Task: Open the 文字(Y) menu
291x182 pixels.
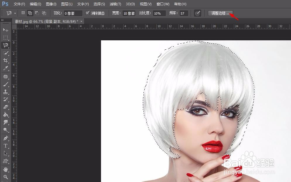Action: (x=83, y=4)
